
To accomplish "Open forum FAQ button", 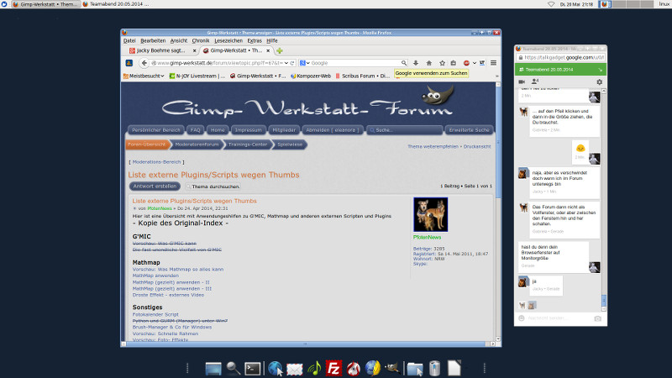I will click(x=196, y=130).
